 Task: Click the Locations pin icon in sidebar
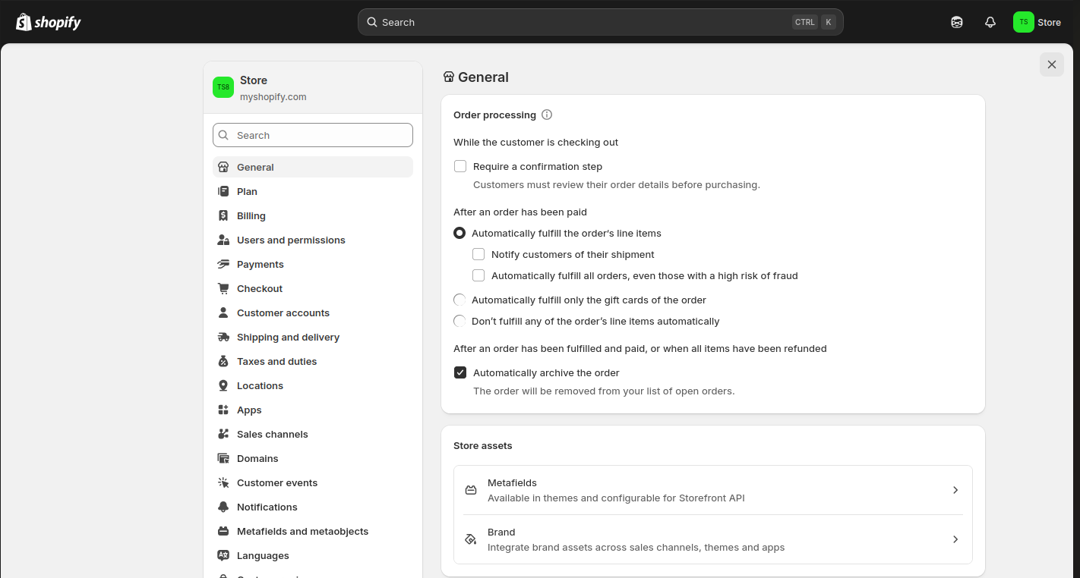223,385
